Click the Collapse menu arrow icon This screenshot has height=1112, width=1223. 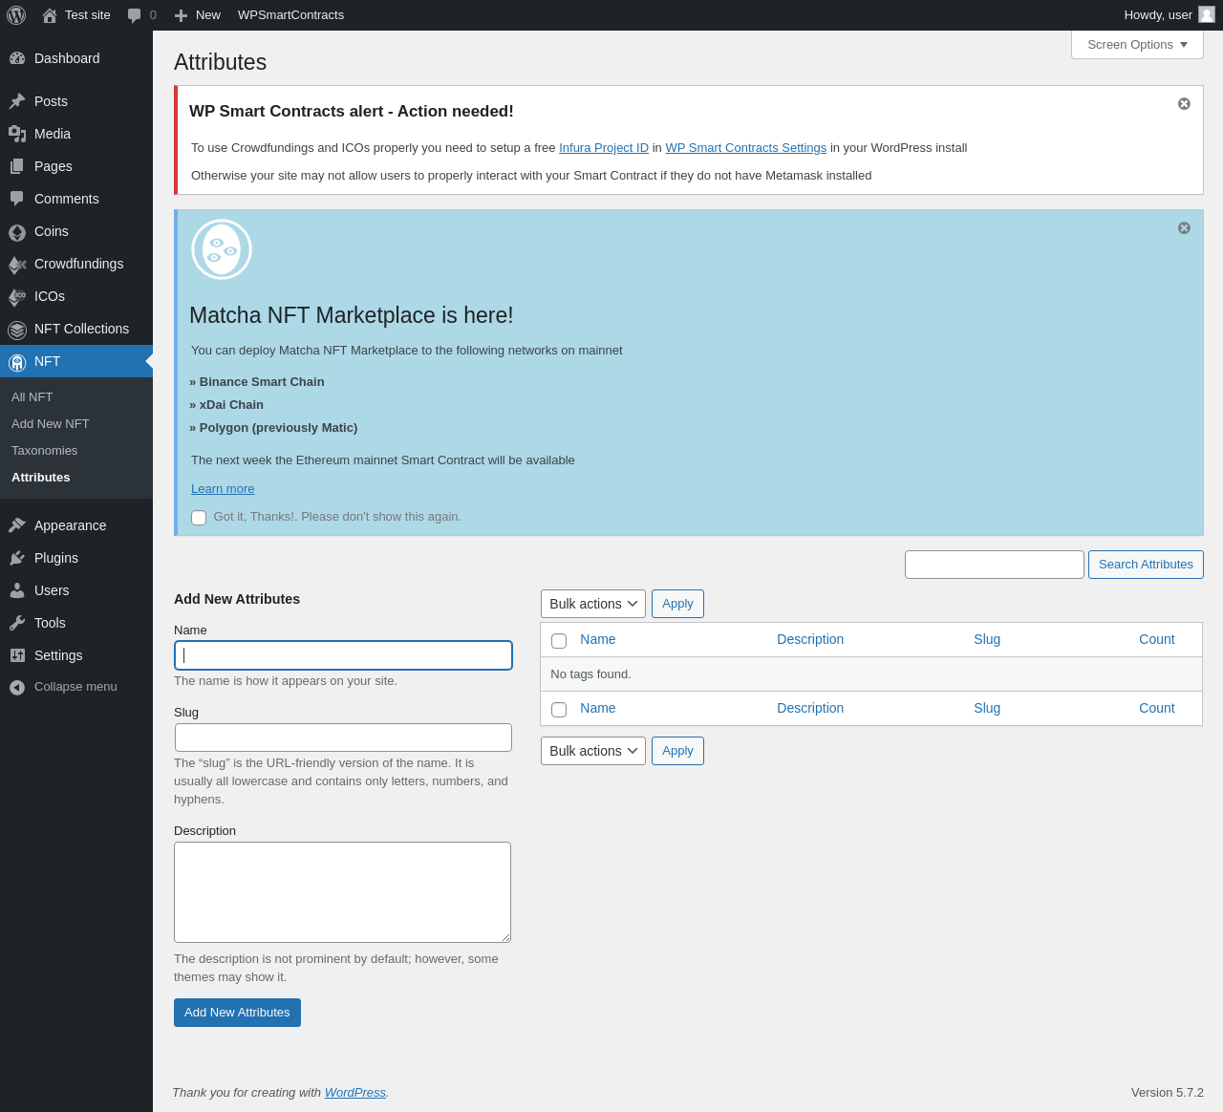point(17,687)
